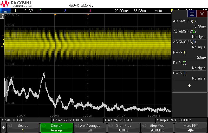Viewport: 208px width, 133px height.
Task: Click the Sample Rate: 313MHz readout
Action: (x=181, y=120)
